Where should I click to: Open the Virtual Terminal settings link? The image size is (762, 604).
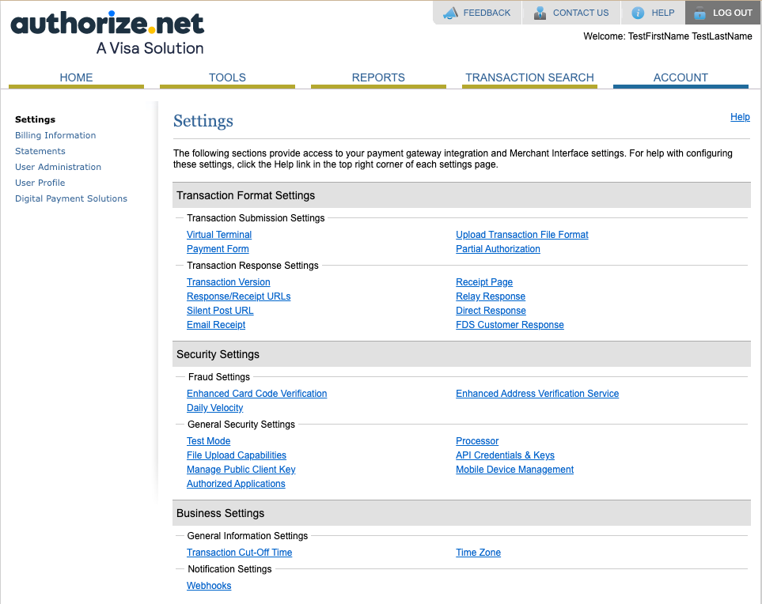pyautogui.click(x=219, y=235)
